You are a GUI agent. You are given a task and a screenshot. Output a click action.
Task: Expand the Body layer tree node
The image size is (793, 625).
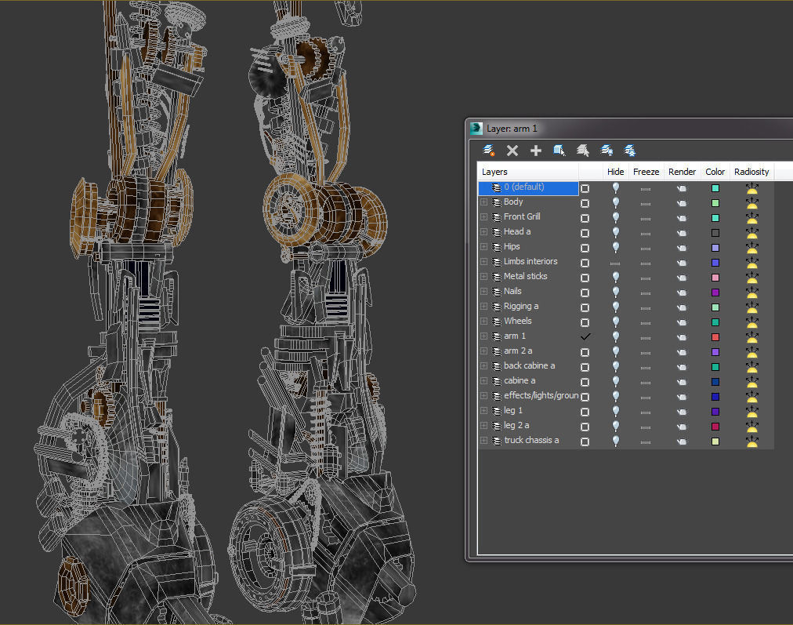tap(483, 202)
